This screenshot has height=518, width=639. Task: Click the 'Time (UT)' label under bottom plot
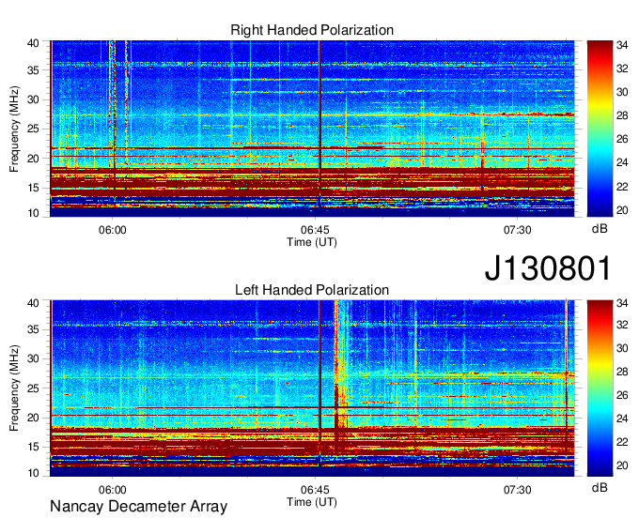312,502
